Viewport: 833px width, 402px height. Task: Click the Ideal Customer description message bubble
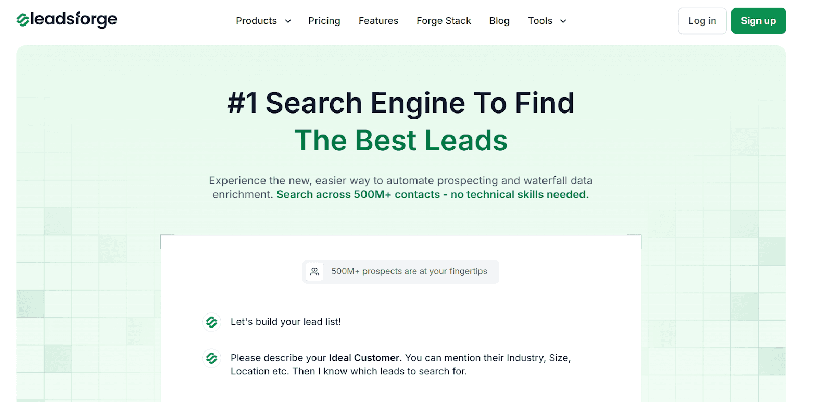tap(400, 364)
